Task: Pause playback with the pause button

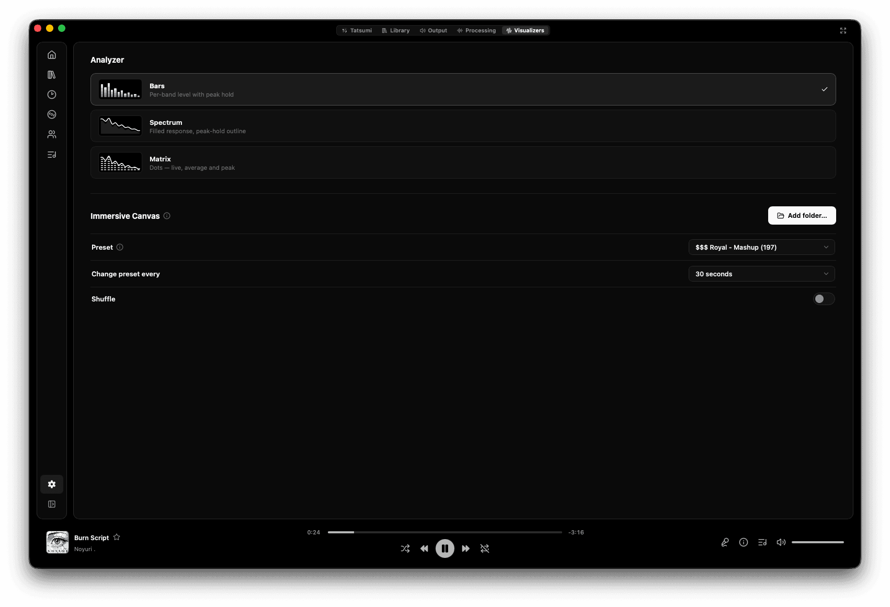Action: [445, 548]
